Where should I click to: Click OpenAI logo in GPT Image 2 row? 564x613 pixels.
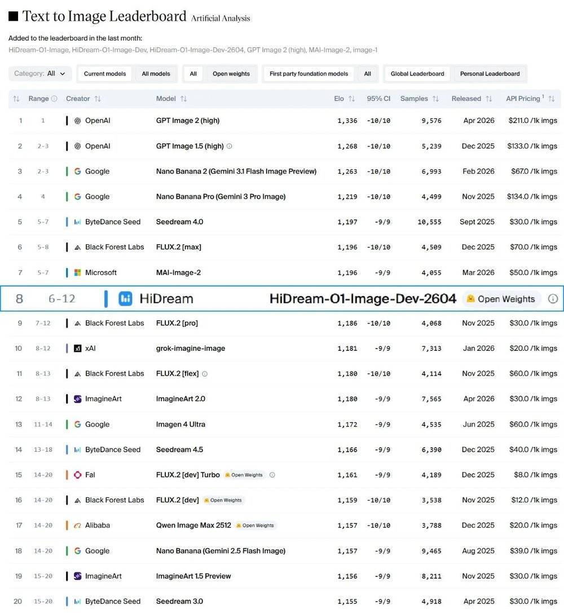tap(77, 121)
